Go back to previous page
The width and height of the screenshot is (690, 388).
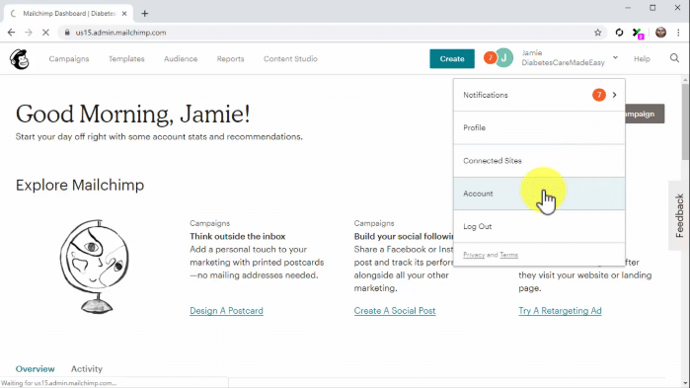(12, 33)
